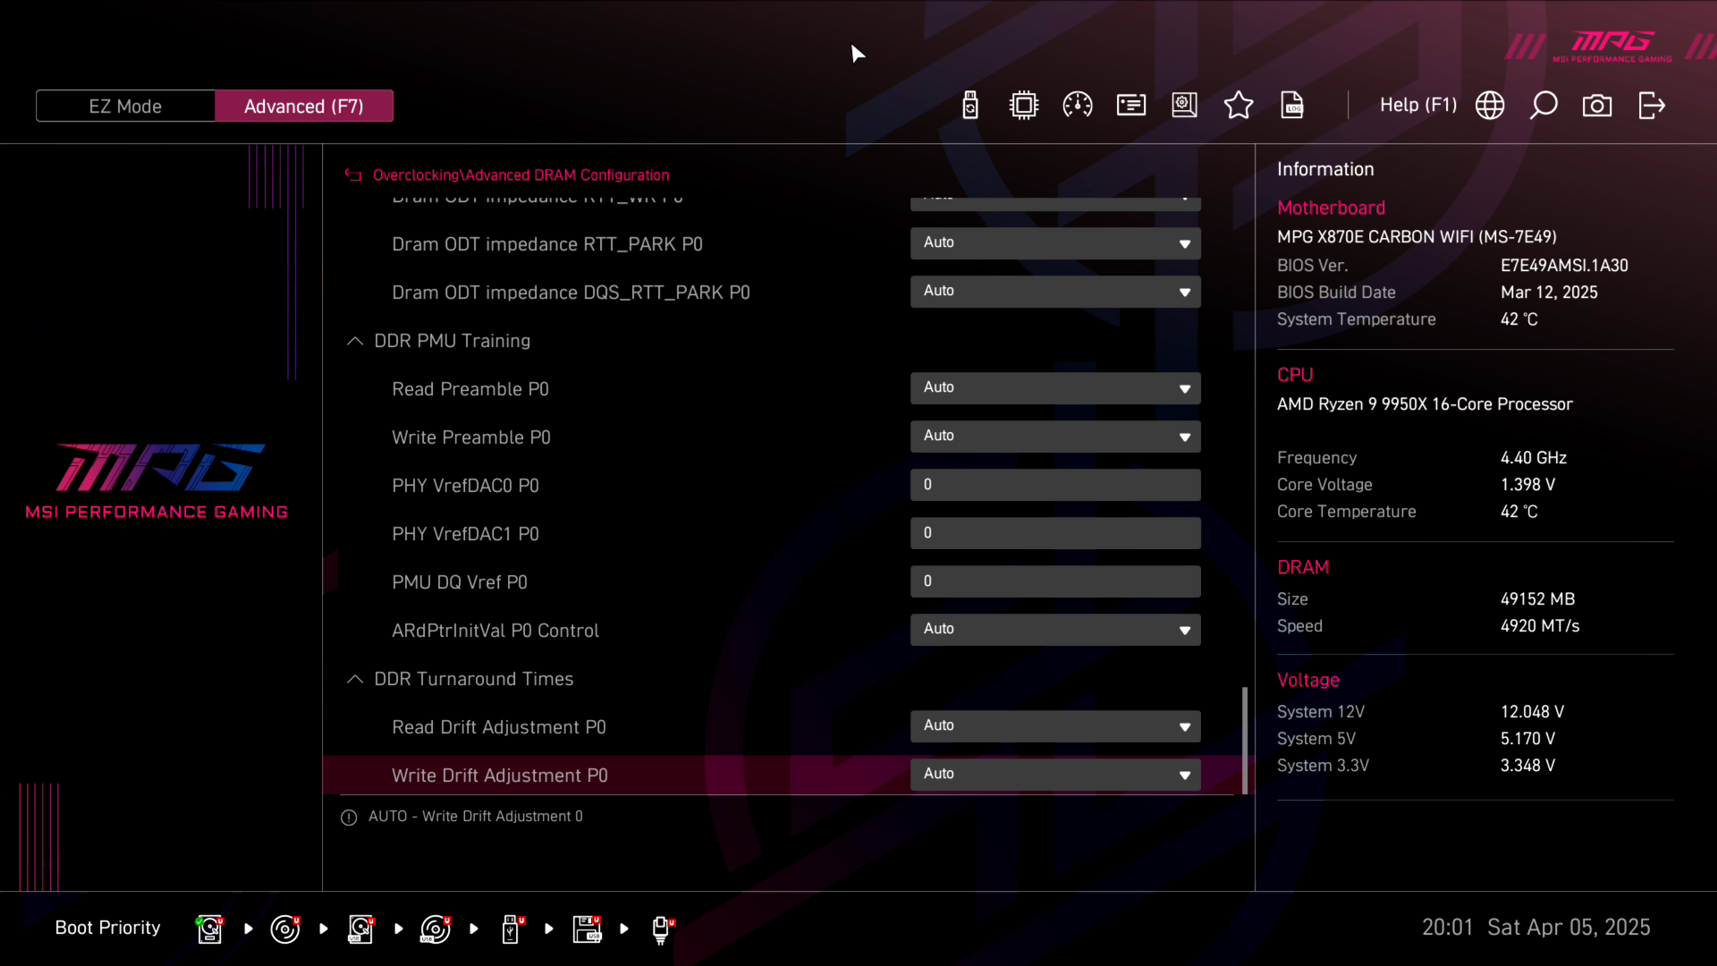Open Read Preamble P0 dropdown
The image size is (1717, 966).
(x=1055, y=388)
